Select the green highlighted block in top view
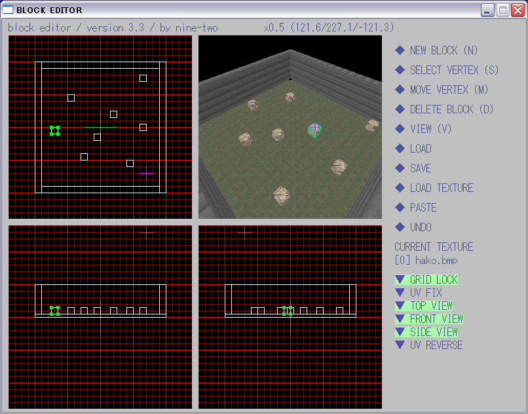Image resolution: width=528 pixels, height=414 pixels. (x=55, y=131)
